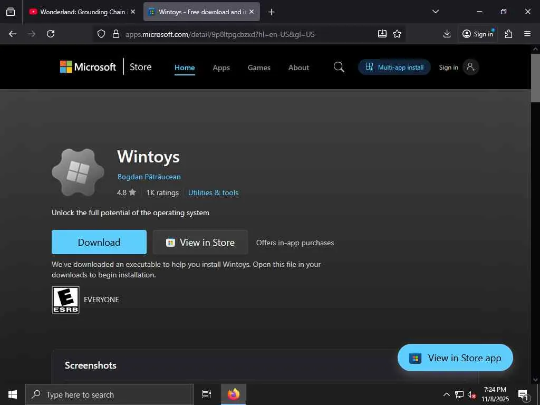
Task: Click 'Unlock the full potential' description
Action: pyautogui.click(x=130, y=213)
